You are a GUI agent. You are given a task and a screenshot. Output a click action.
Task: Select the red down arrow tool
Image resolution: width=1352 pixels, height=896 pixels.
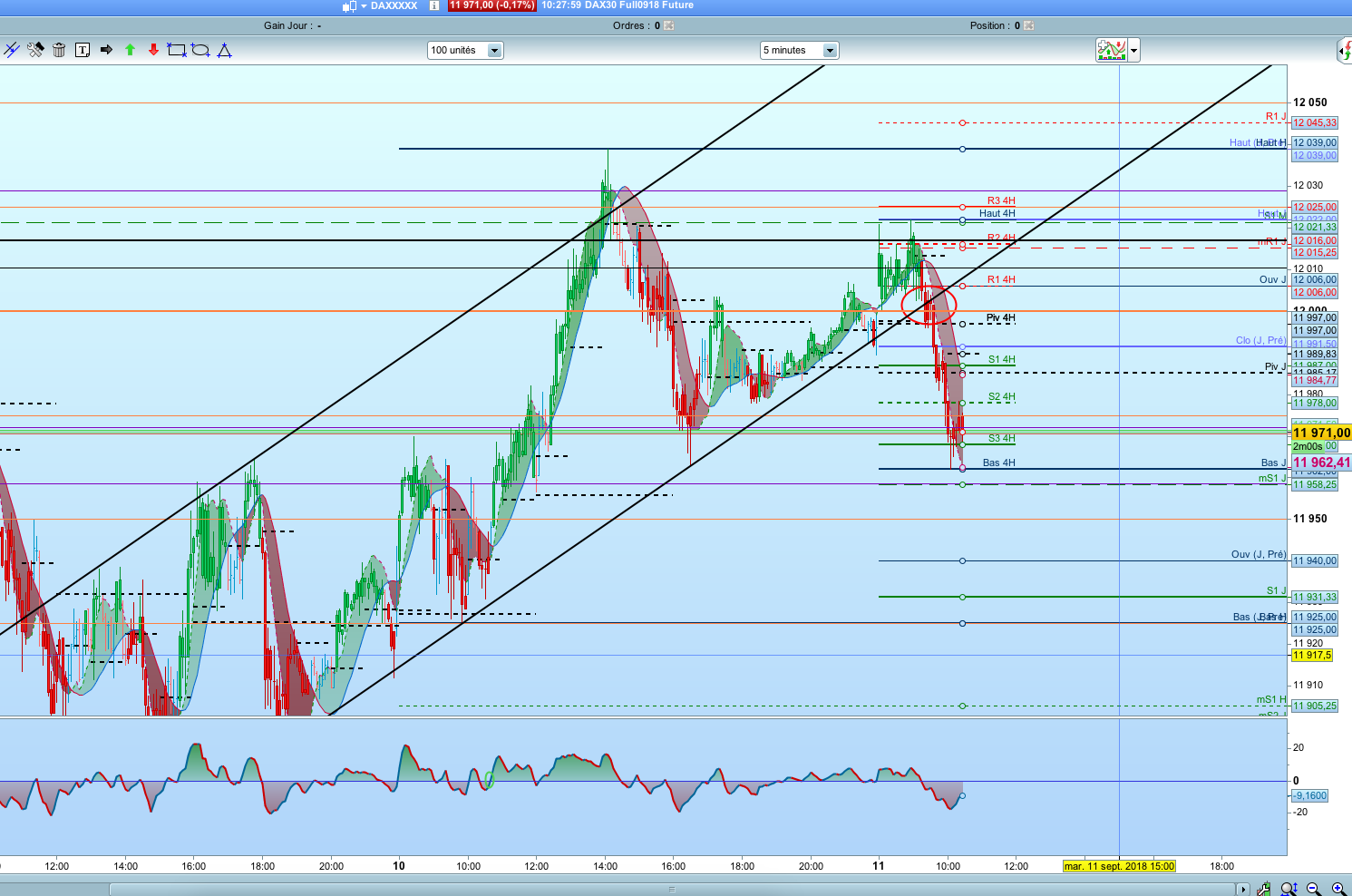pyautogui.click(x=153, y=50)
